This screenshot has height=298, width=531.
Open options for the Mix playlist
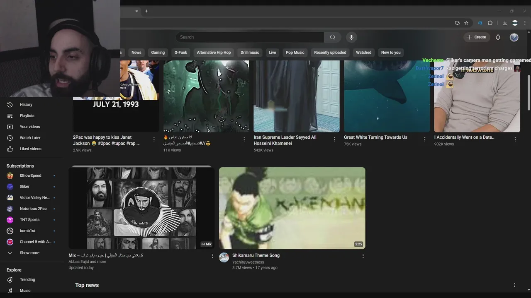pyautogui.click(x=212, y=256)
